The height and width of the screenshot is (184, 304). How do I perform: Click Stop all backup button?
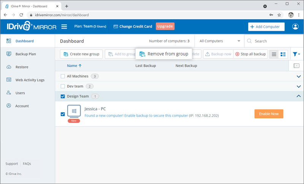[250, 54]
